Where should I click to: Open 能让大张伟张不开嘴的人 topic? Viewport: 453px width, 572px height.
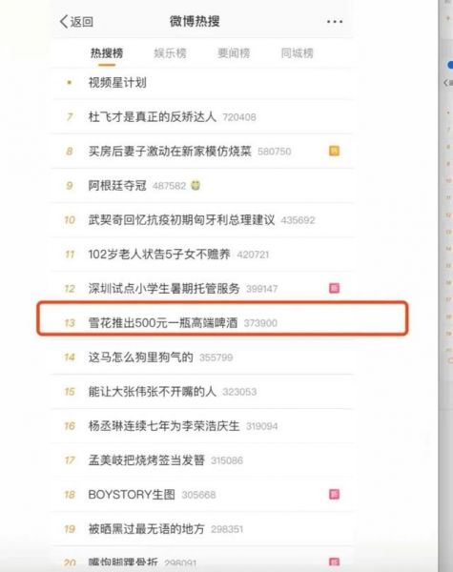153,392
